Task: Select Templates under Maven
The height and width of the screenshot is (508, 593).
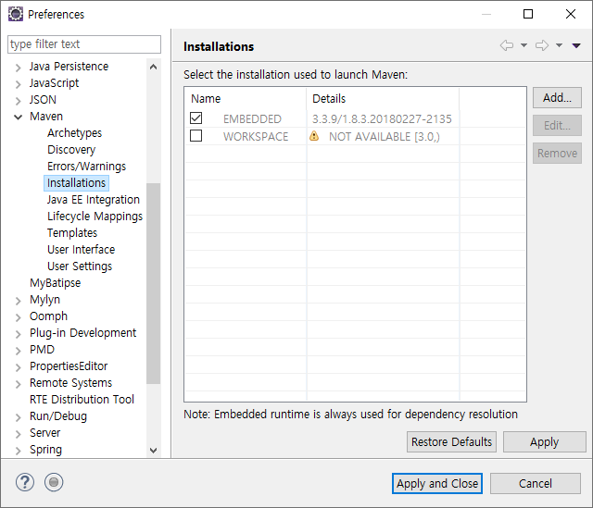Action: 72,232
